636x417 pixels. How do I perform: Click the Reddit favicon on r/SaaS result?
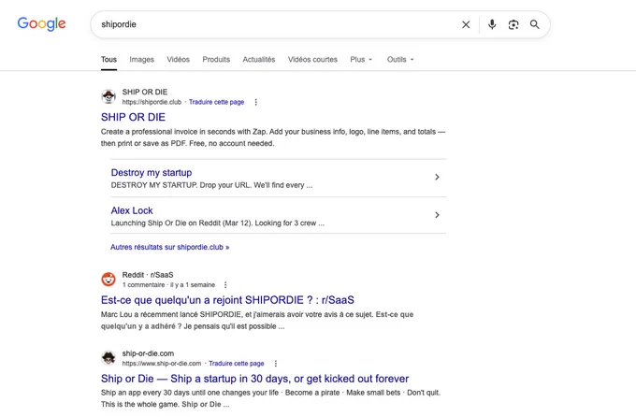108,280
